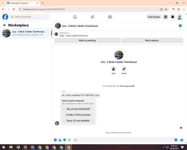The image size is (187, 150).
Task: Click the chat header listing thumbnail
Action: coord(58,25)
